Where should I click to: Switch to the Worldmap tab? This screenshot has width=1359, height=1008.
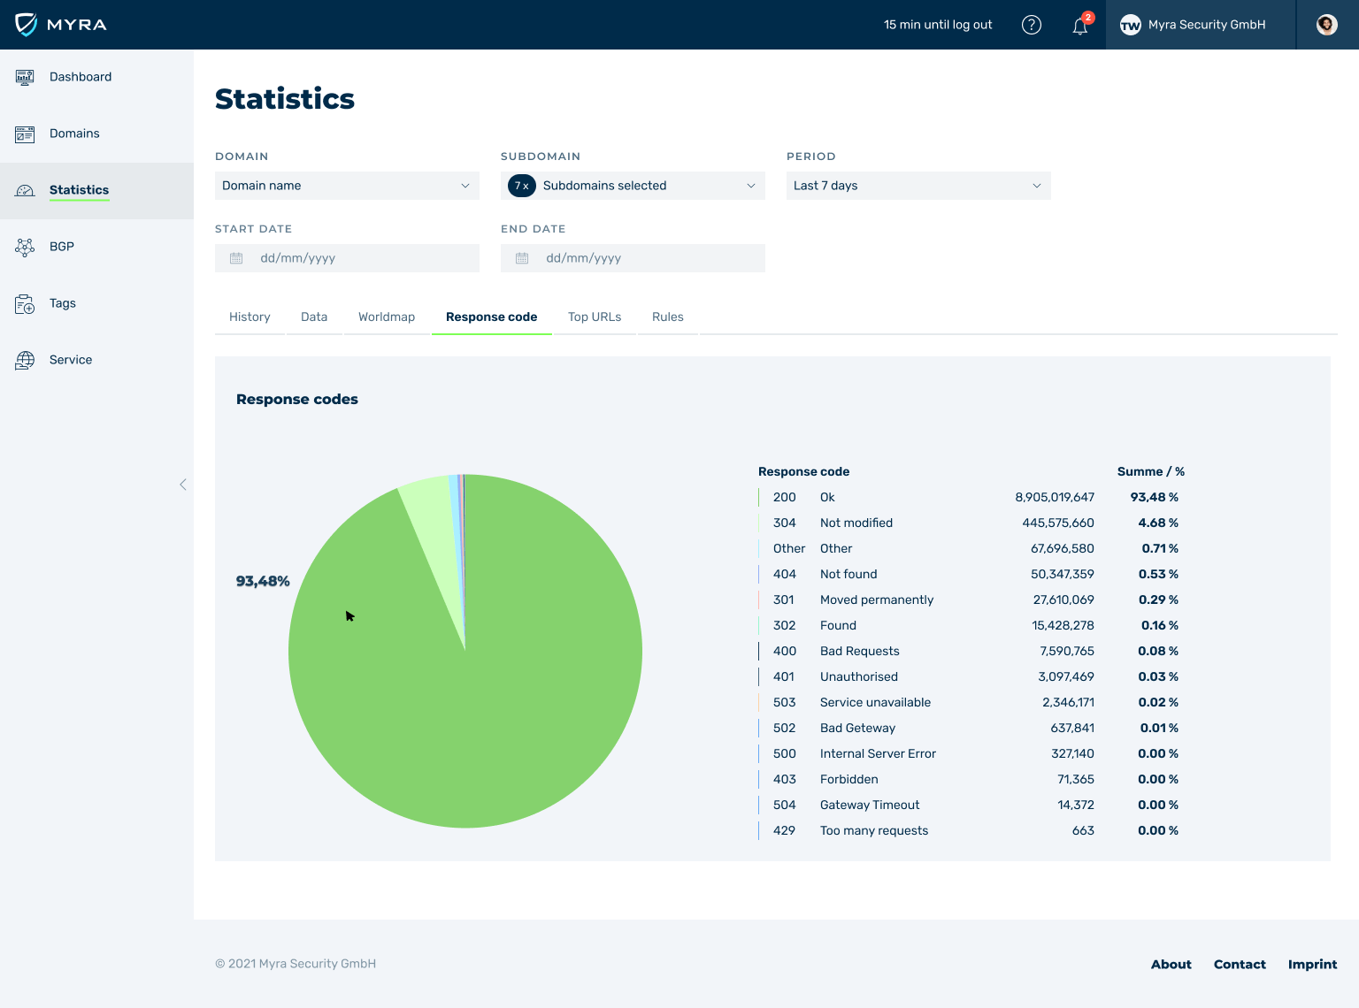(387, 317)
